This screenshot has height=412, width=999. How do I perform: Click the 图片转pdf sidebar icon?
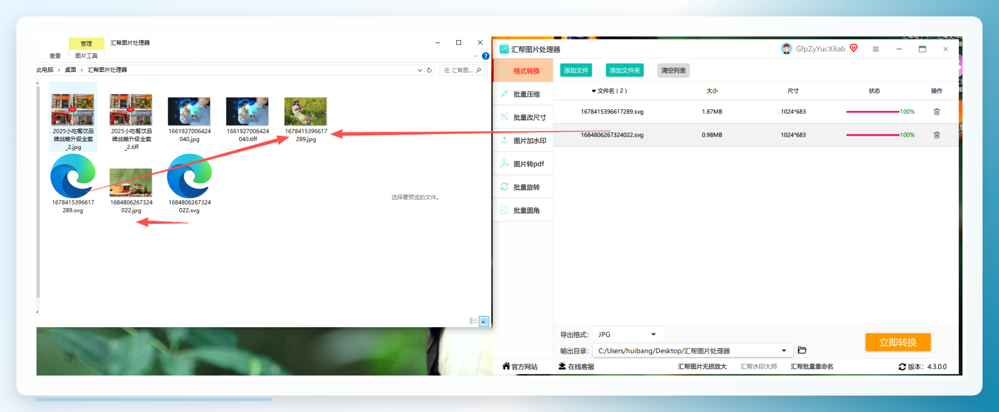504,163
